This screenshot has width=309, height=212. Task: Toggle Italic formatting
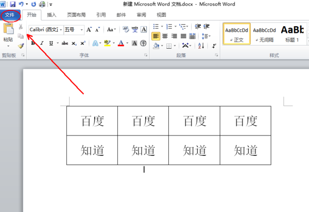click(42, 43)
